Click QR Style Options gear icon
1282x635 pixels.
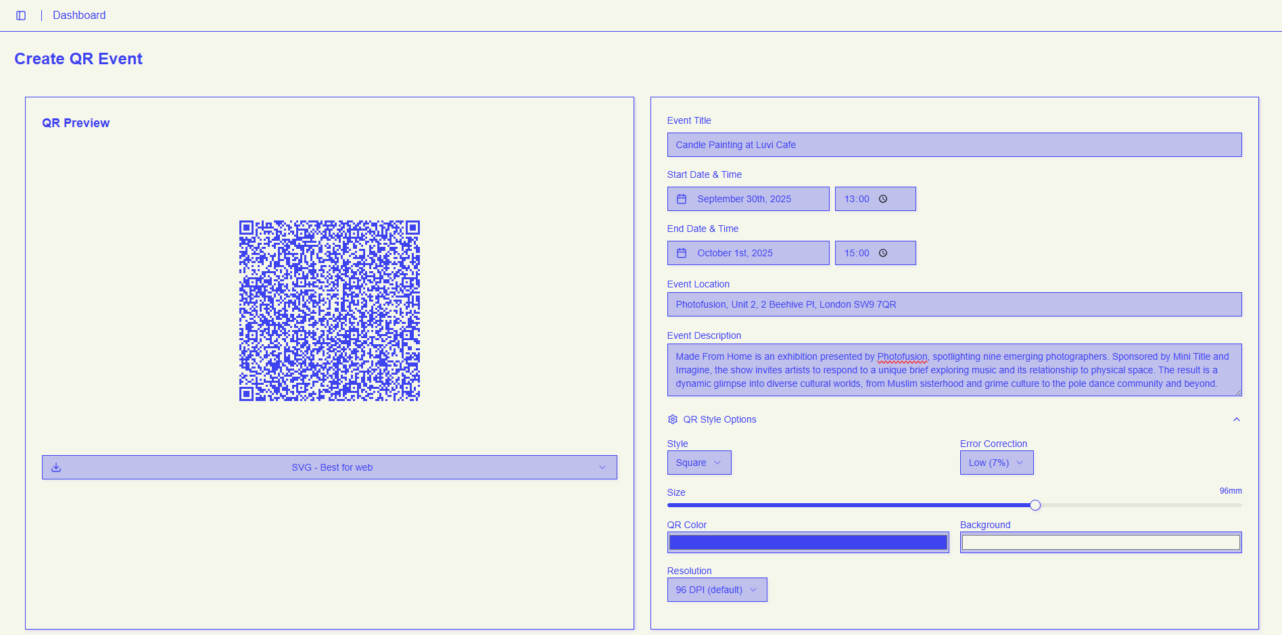[673, 419]
